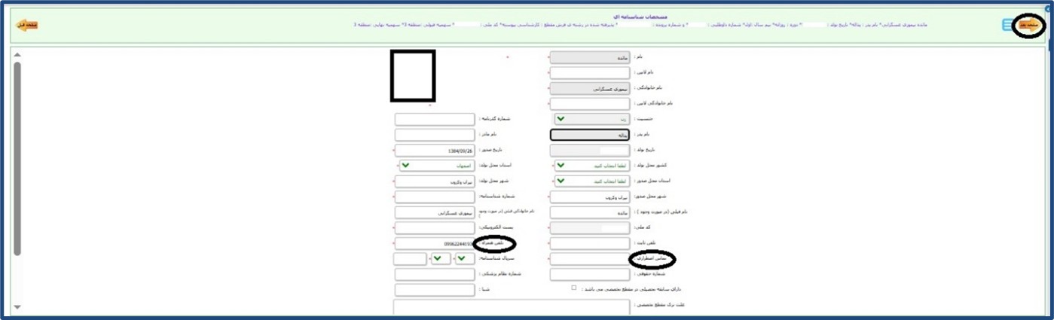Open the province of birth dropdown showing اصفهان
1054x320 pixels.
coord(435,166)
